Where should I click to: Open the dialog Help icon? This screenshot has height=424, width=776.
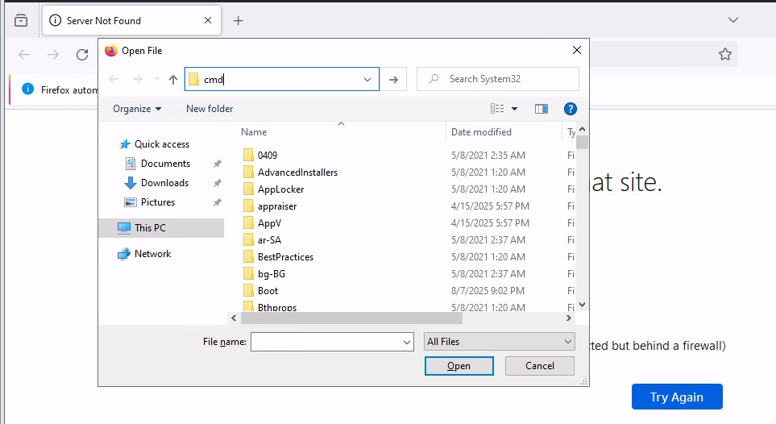[x=570, y=109]
